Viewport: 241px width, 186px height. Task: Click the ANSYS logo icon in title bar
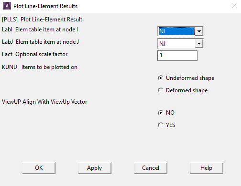(7, 6)
